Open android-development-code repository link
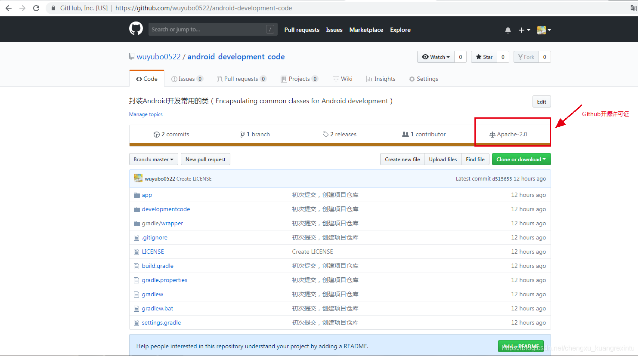Image resolution: width=638 pixels, height=356 pixels. pos(236,57)
